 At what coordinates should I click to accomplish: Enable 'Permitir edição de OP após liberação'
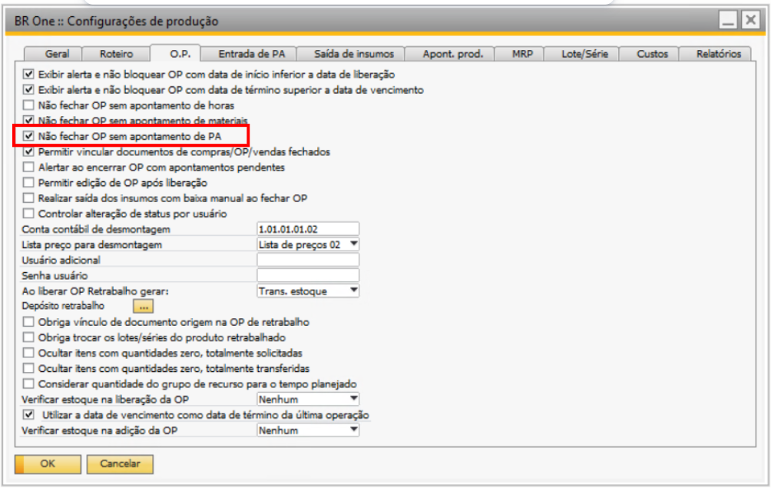29,182
